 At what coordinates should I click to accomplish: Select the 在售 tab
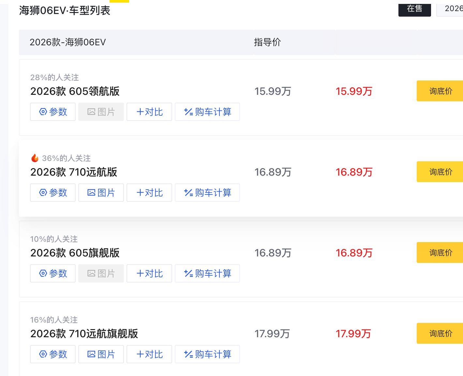click(414, 9)
